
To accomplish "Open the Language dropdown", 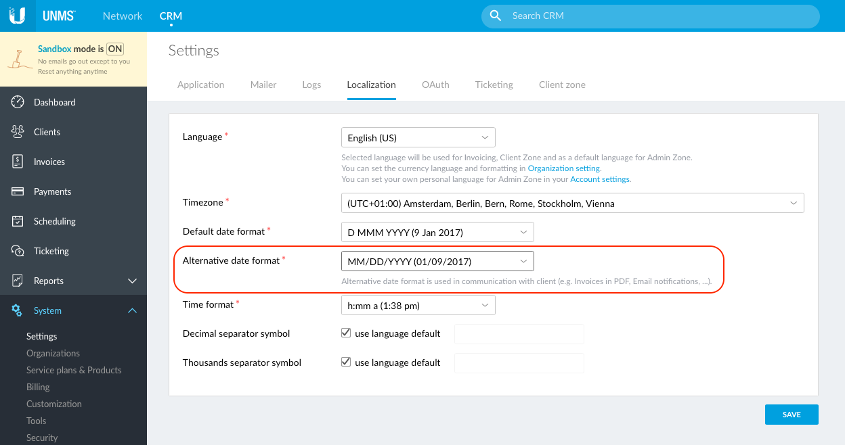I will (x=418, y=137).
